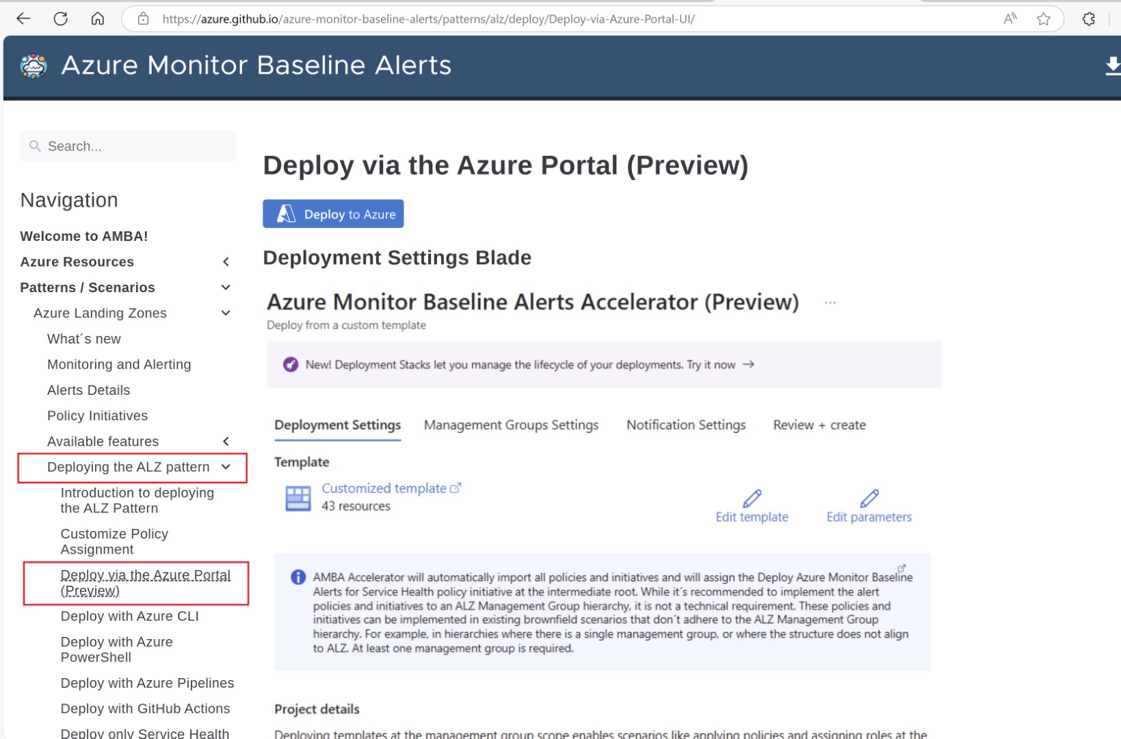Go to Review + create tab
Screen dimensions: 1121x739
(819, 425)
